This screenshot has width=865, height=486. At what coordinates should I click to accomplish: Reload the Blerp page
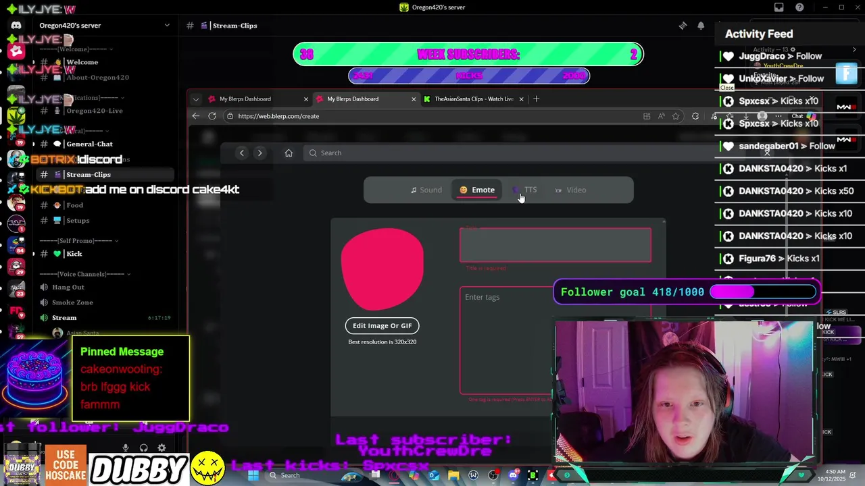point(212,116)
